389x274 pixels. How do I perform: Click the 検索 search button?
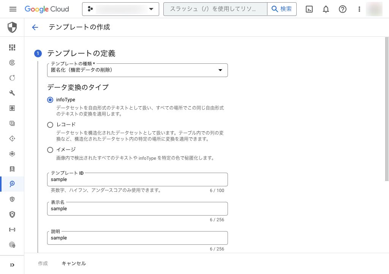(281, 9)
